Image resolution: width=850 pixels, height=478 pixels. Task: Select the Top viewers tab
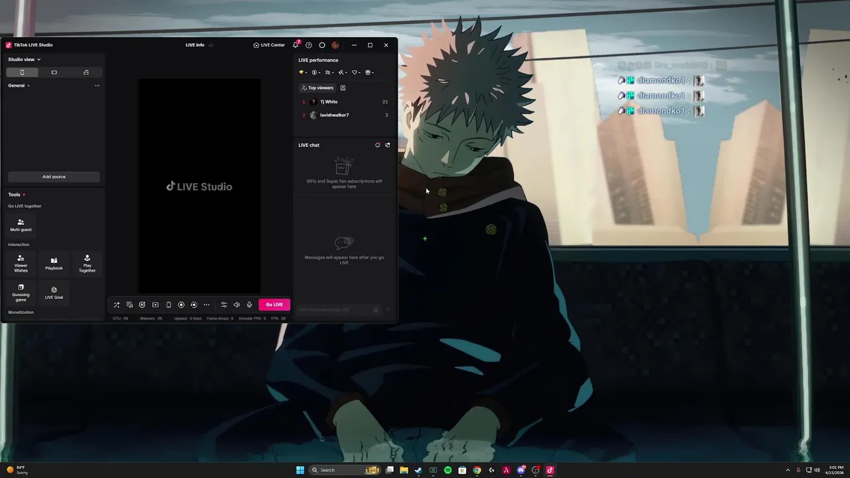(x=317, y=88)
